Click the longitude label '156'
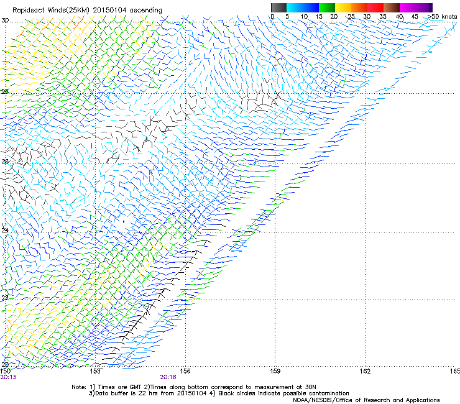The image size is (460, 404). click(185, 371)
